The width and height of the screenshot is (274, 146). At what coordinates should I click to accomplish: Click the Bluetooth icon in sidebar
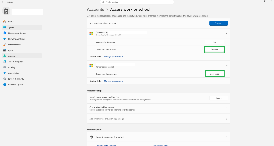(5, 33)
